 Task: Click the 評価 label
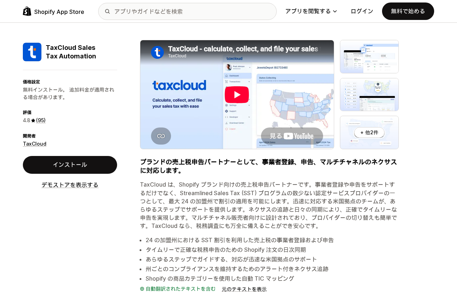click(x=27, y=113)
